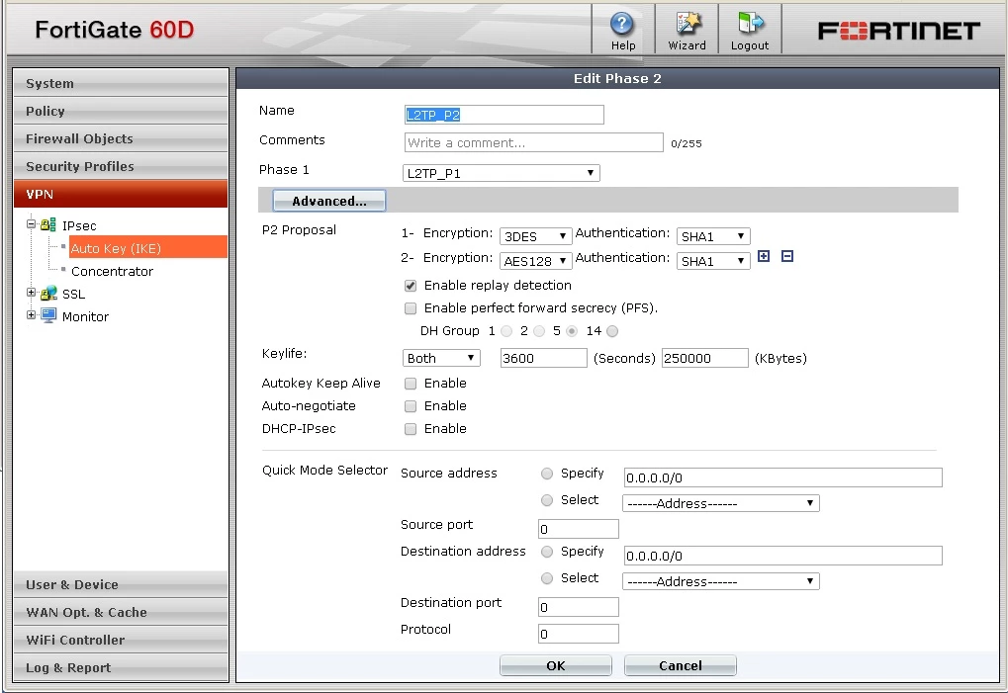Select Specify radio for Source address
The height and width of the screenshot is (693, 1008).
pos(547,474)
